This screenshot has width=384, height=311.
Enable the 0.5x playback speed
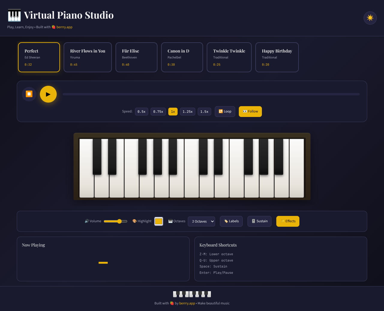point(141,111)
